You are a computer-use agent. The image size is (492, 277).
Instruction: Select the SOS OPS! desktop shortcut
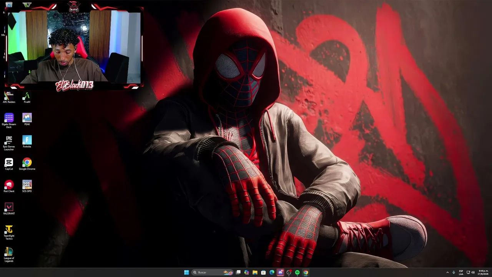tap(27, 186)
